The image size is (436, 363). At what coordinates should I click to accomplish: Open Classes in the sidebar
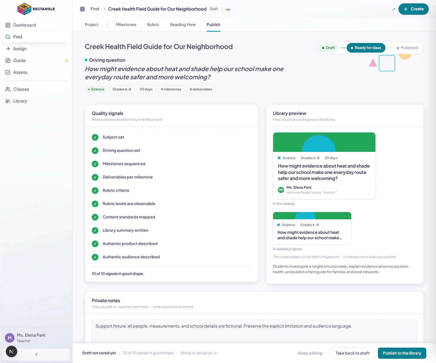point(36,89)
